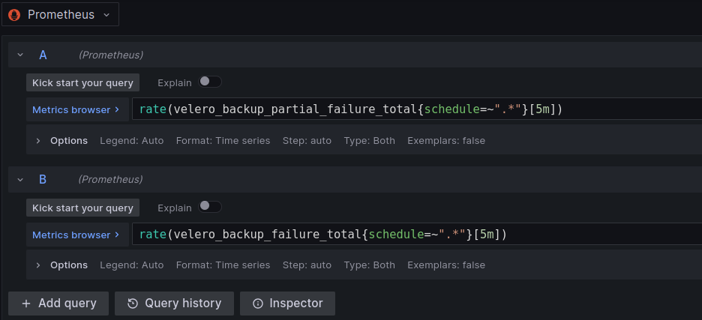Open Metrics browser for query B
Screen dimensions: 702x320
coord(77,235)
